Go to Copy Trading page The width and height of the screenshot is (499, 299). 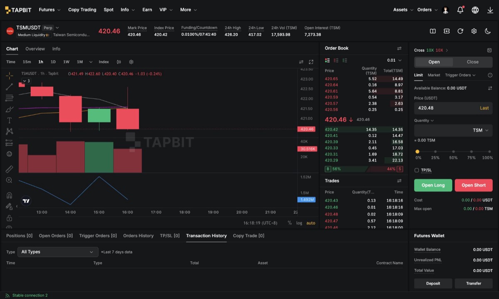click(82, 10)
